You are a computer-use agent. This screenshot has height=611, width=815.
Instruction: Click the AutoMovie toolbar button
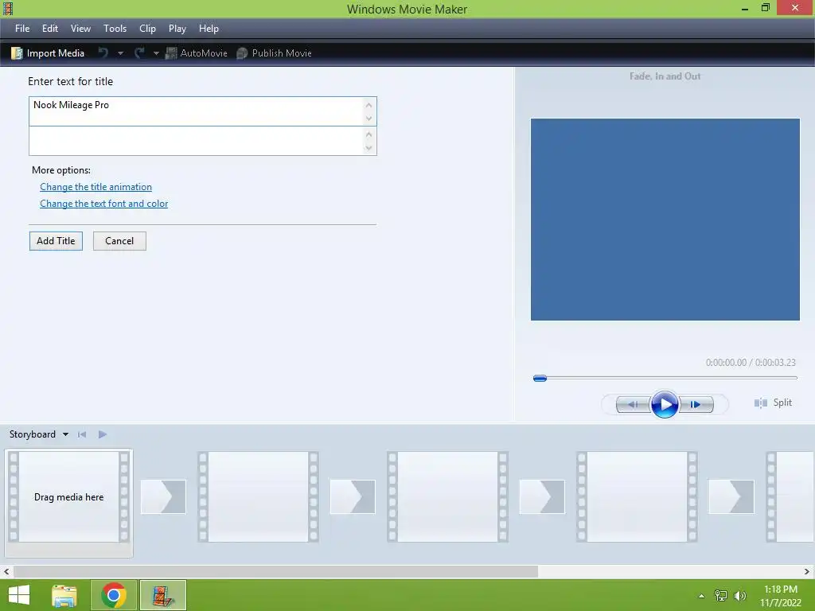(x=197, y=53)
